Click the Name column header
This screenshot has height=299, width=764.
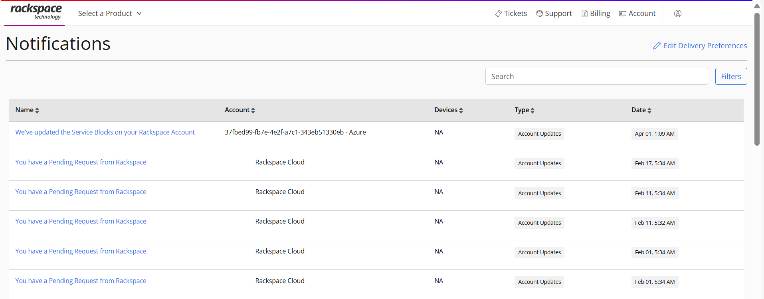(24, 110)
